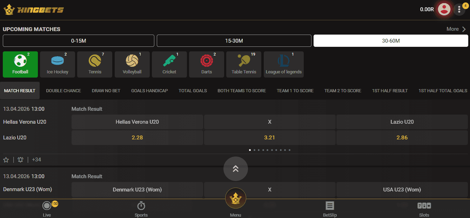Screen dimensions: 470x218
Task: Open Hellas Verona U20 team name at left
Action: coord(25,122)
